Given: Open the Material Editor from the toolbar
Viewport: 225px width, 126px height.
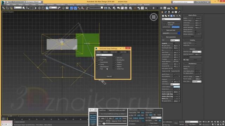Looking at the screenshot, I should (x=130, y=8).
